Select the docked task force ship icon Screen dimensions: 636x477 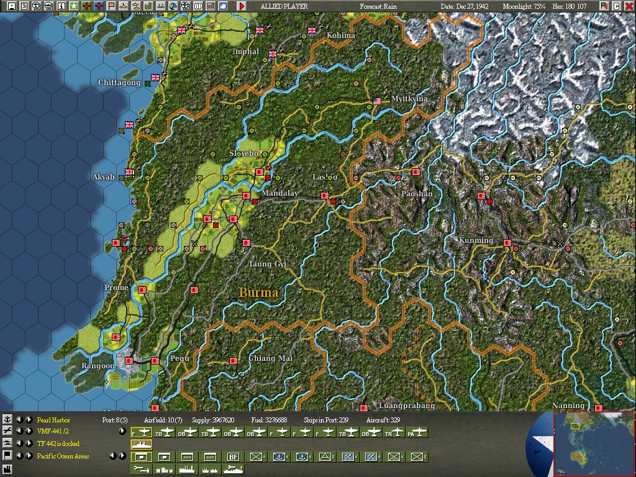tap(142, 445)
